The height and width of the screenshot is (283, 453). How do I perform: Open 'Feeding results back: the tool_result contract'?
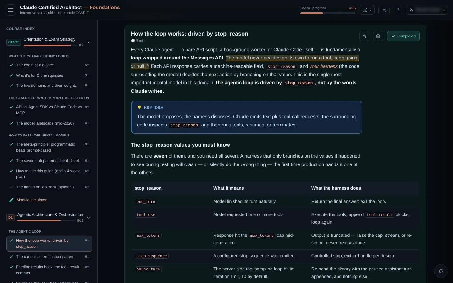pyautogui.click(x=49, y=270)
